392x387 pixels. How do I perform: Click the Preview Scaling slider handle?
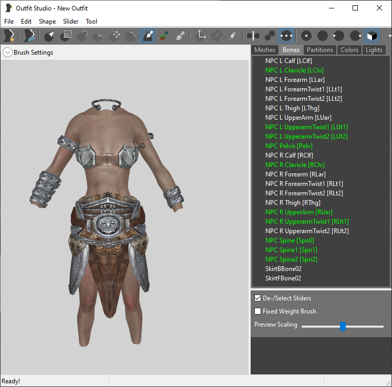point(343,326)
